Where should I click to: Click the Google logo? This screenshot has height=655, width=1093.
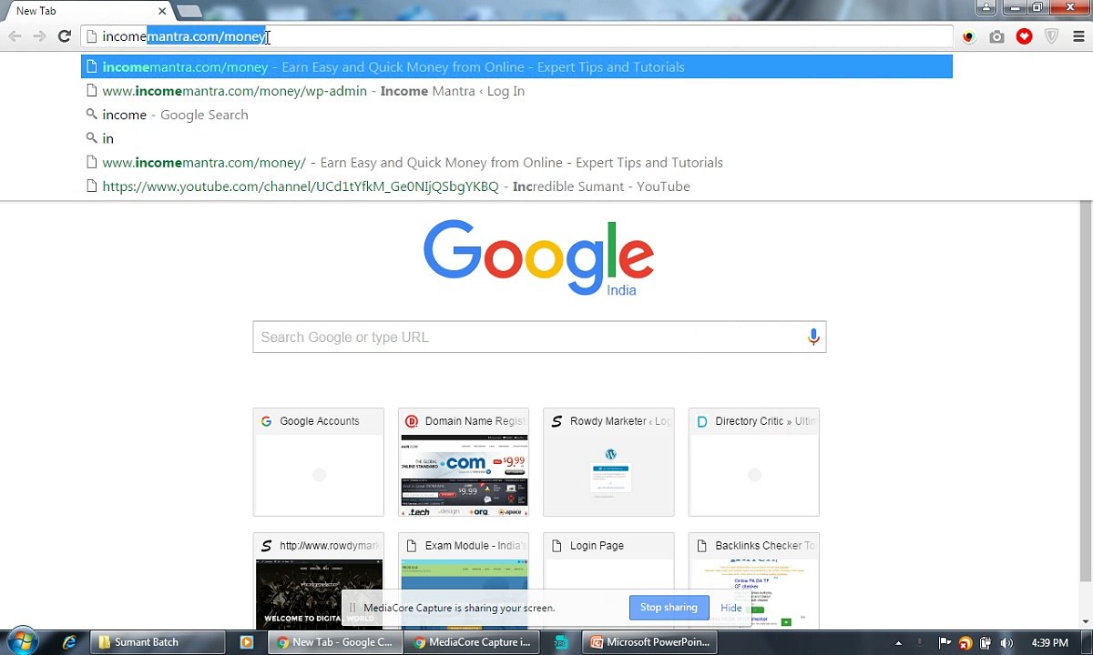tap(538, 257)
